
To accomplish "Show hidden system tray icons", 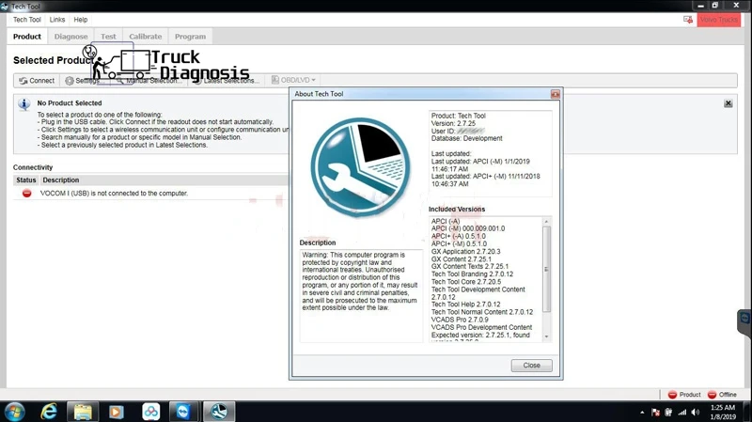I will click(x=642, y=413).
